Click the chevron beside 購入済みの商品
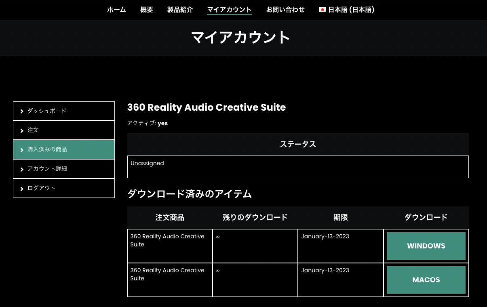 click(x=22, y=150)
